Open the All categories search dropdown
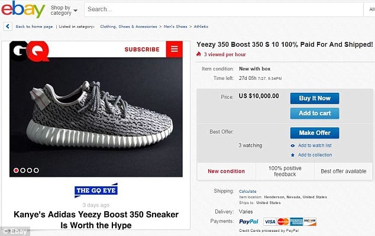Image resolution: width=375 pixels, height=236 pixels. coord(370,9)
